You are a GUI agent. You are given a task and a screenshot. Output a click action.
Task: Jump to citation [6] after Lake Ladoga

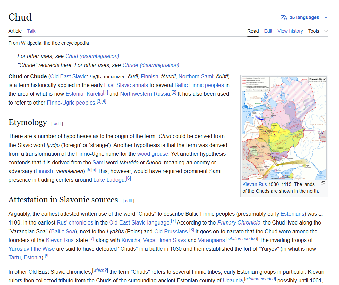coord(128,178)
